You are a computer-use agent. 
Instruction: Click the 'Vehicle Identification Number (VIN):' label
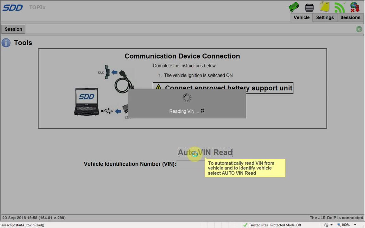[130, 164]
